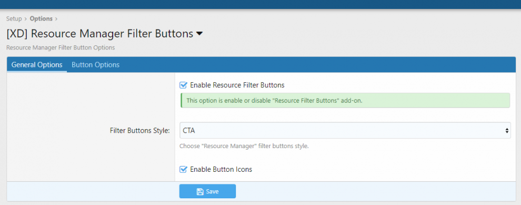Click the Resource Manager Filter Button Options subtitle
The height and width of the screenshot is (205, 521).
[x=61, y=47]
